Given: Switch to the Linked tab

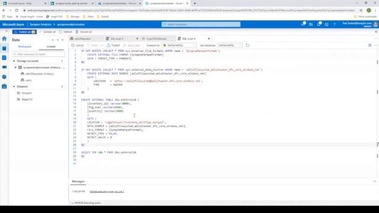Looking at the screenshot, I should tap(51, 46).
